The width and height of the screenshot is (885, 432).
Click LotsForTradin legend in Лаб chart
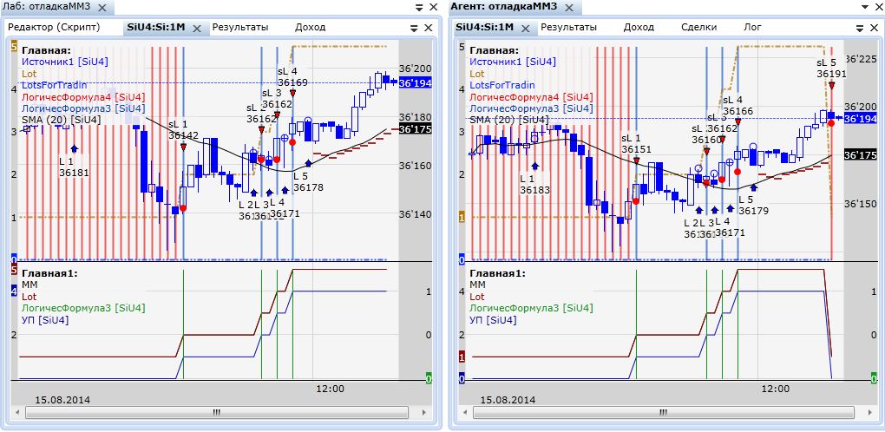[x=54, y=85]
